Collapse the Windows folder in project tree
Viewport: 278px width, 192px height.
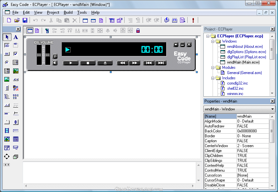pyautogui.click(x=213, y=41)
